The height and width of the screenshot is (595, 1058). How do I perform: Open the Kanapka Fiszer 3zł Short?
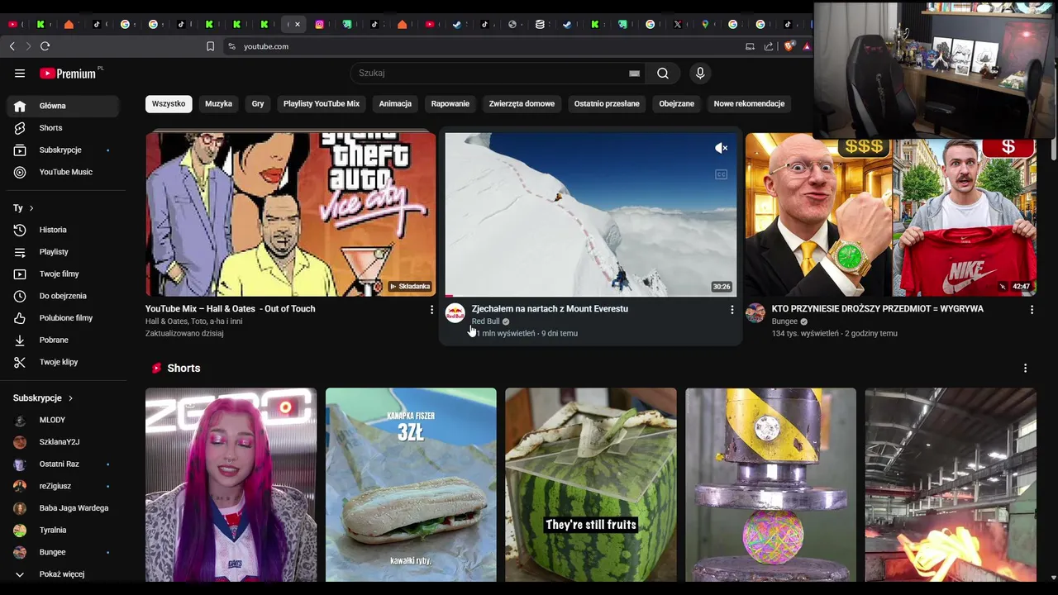411,485
